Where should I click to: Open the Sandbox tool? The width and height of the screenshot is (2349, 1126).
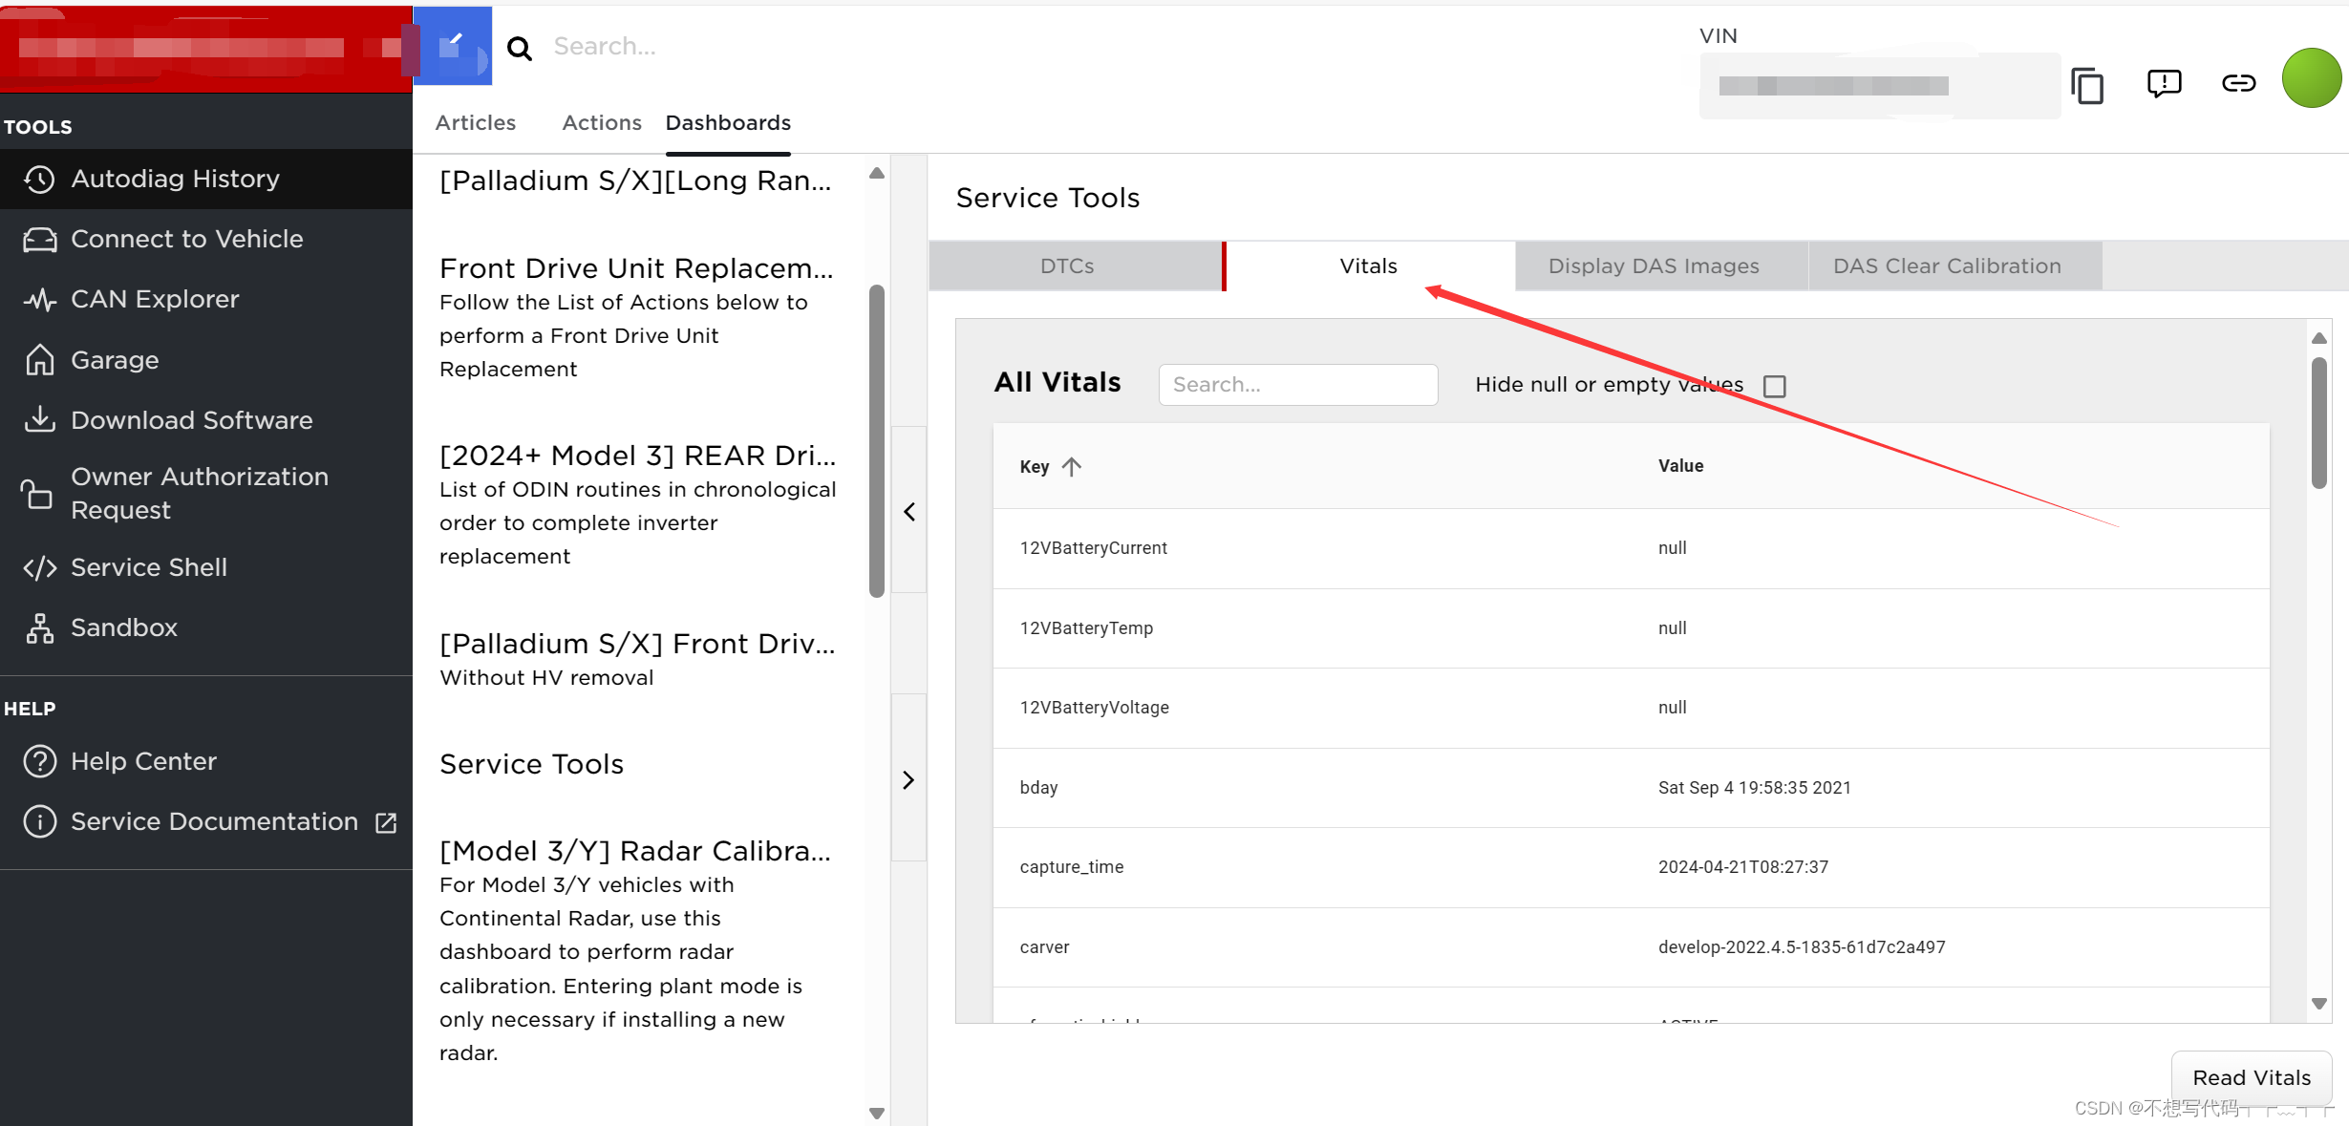pos(124,627)
